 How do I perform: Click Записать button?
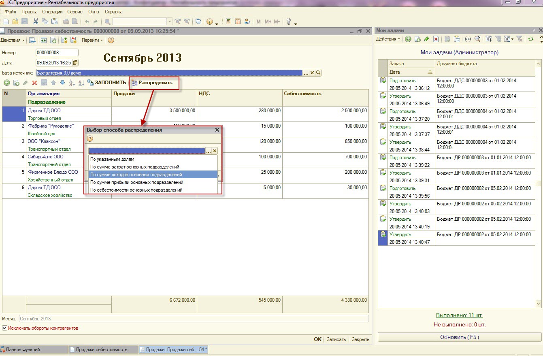pyautogui.click(x=336, y=339)
